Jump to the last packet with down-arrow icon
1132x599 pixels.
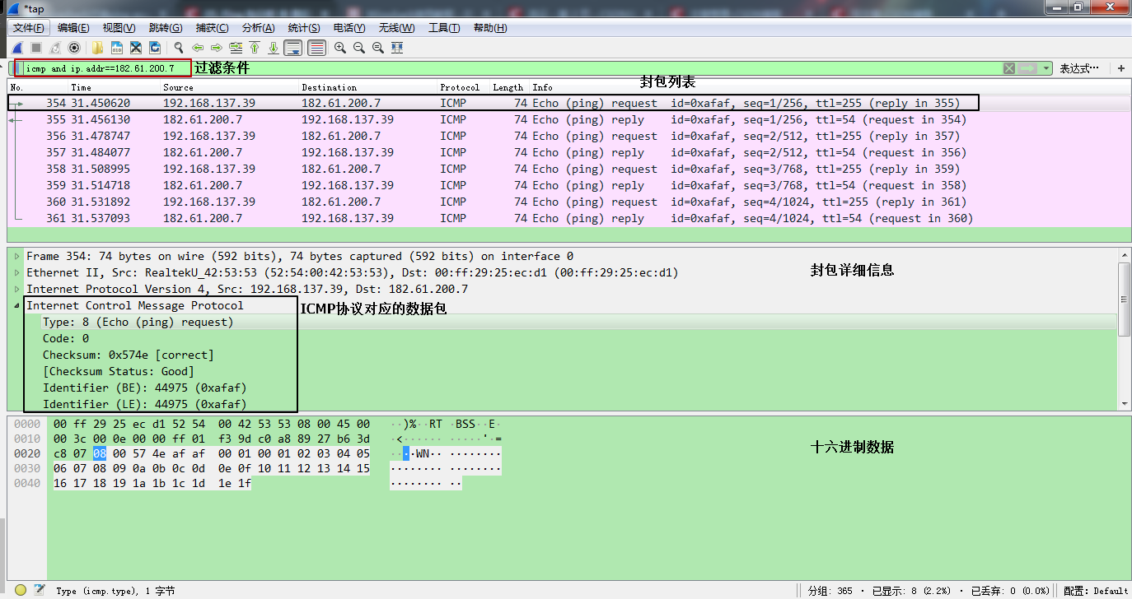tap(273, 47)
